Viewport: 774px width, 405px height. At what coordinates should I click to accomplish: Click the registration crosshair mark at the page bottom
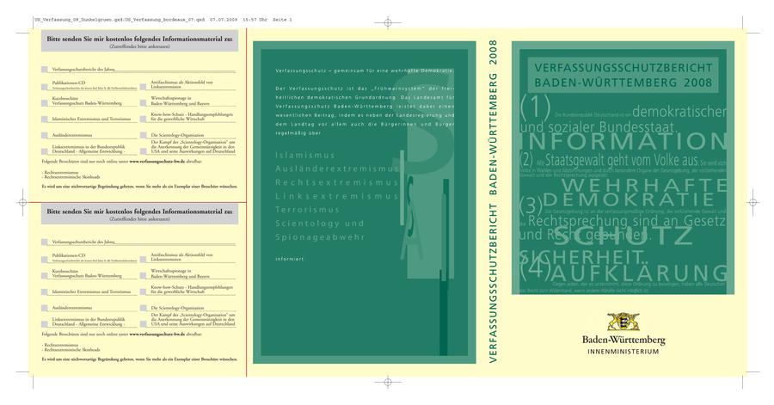point(387,382)
